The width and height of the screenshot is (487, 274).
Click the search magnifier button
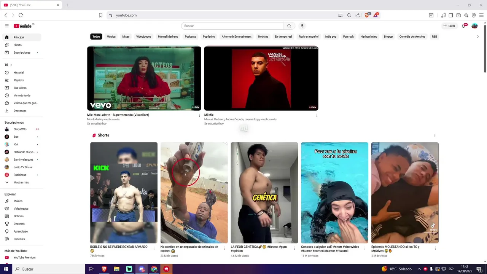coord(289,26)
